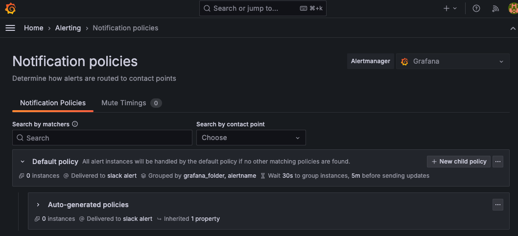
Task: Expand the Auto-generated policies row
Action: (x=38, y=205)
